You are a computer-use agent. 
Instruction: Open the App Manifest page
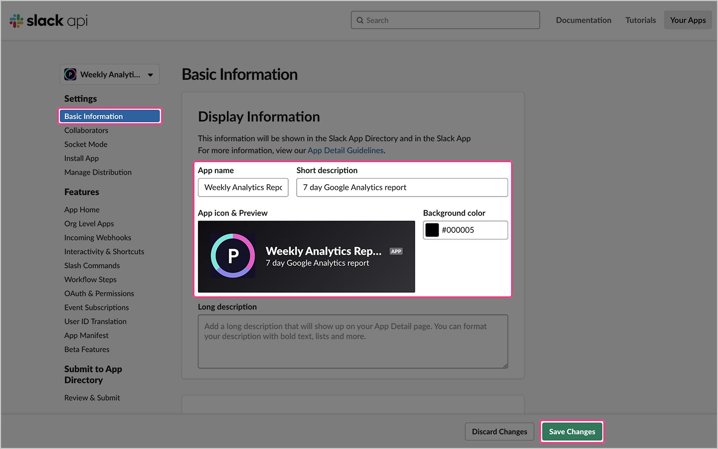click(86, 335)
